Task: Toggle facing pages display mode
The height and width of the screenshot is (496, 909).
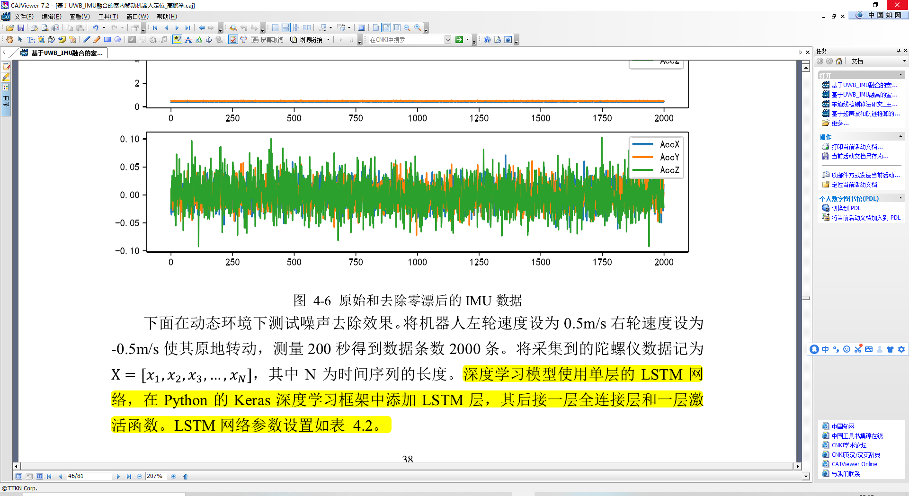Action: tap(308, 28)
